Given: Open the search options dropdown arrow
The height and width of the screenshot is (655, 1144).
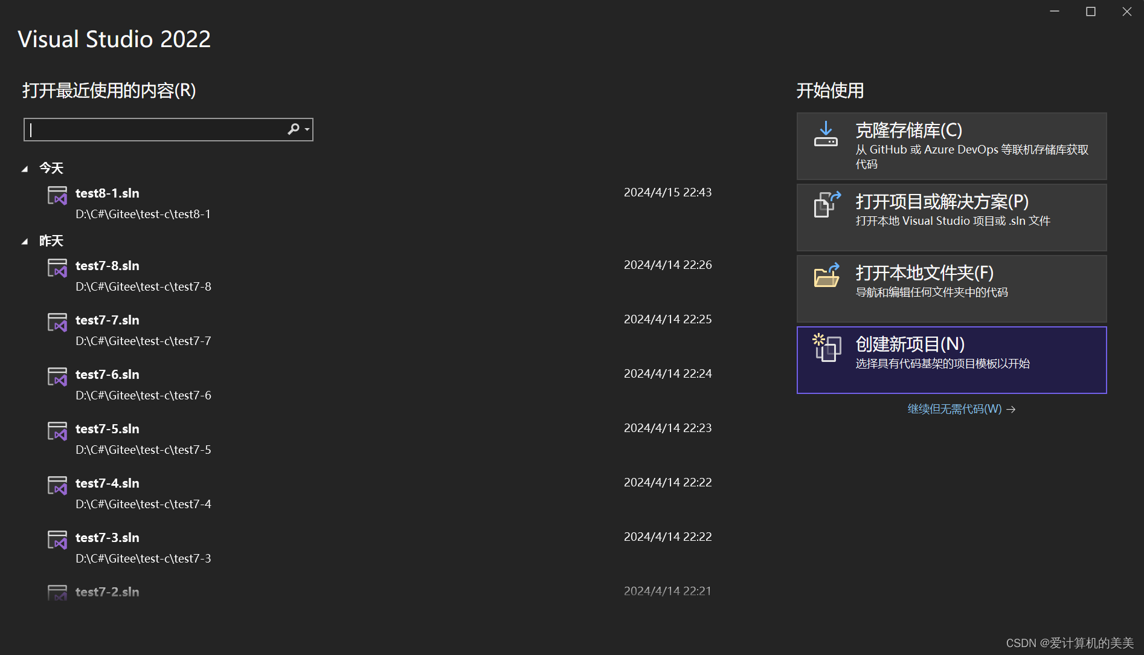Looking at the screenshot, I should (x=307, y=129).
